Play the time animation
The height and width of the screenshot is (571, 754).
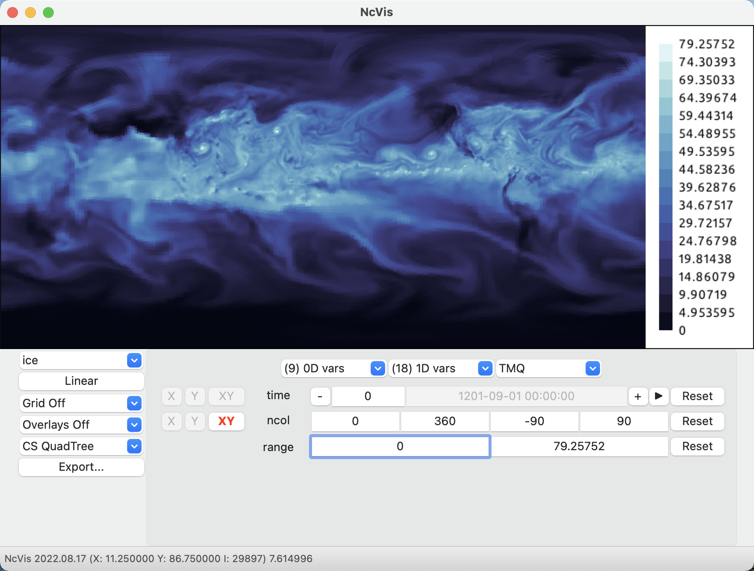(x=659, y=396)
